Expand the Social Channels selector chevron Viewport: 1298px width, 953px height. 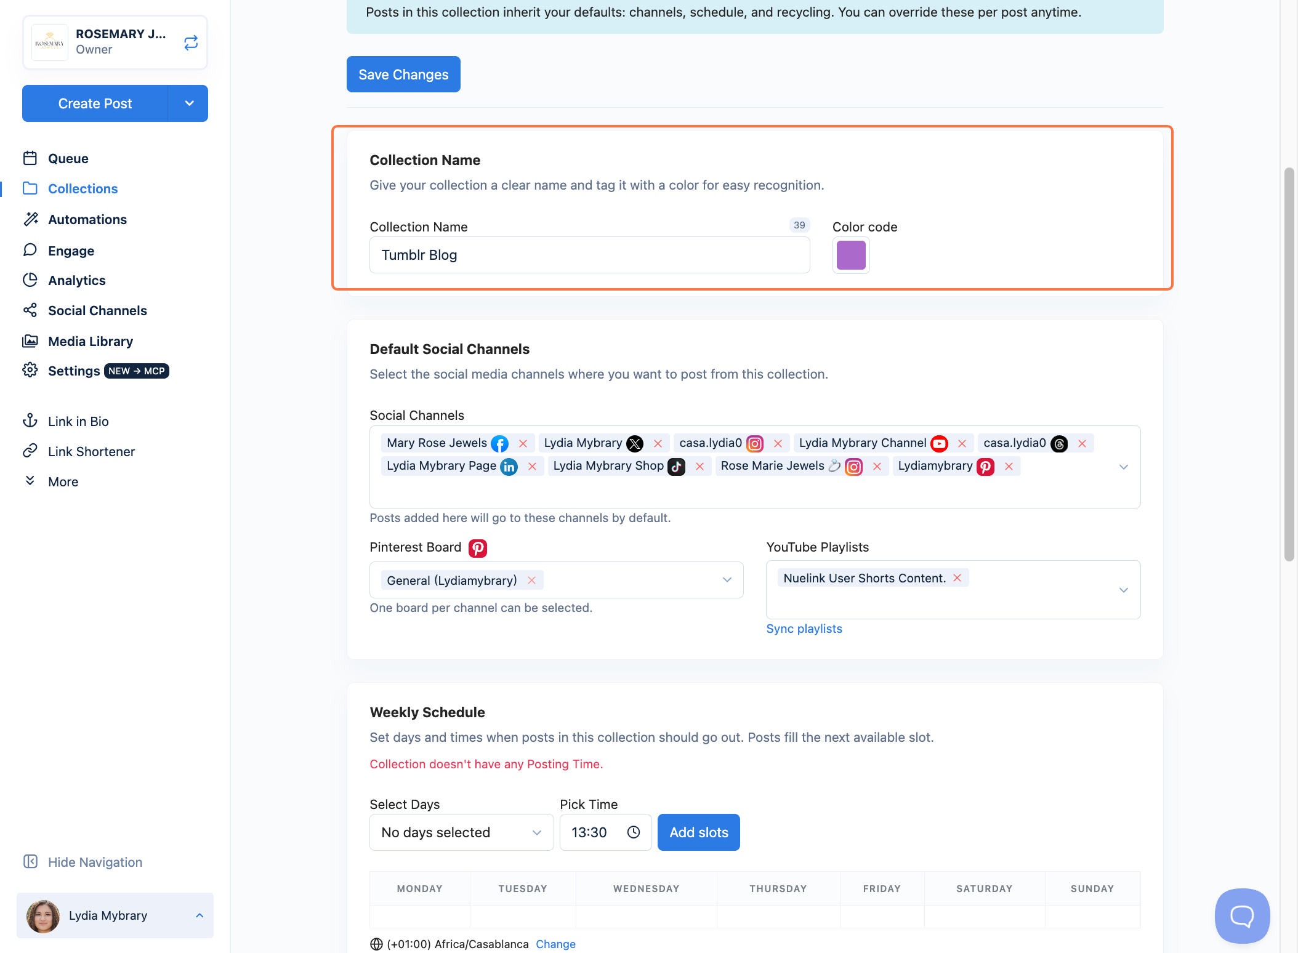click(x=1123, y=467)
